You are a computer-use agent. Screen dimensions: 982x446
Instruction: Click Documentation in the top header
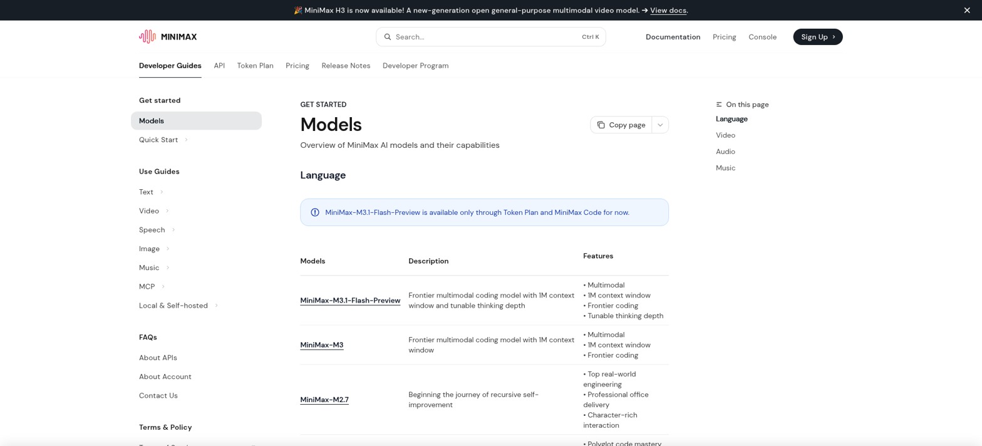673,37
